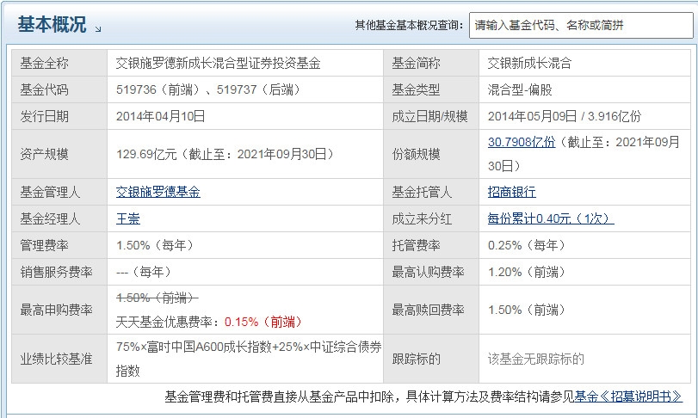Open the 招商银行 custodian link
This screenshot has height=418, width=698.
click(x=512, y=192)
